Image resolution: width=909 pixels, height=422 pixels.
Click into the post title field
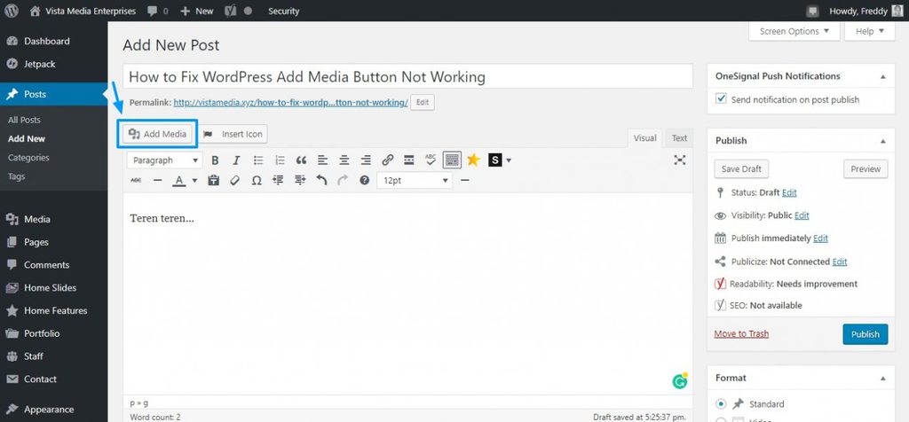(407, 77)
